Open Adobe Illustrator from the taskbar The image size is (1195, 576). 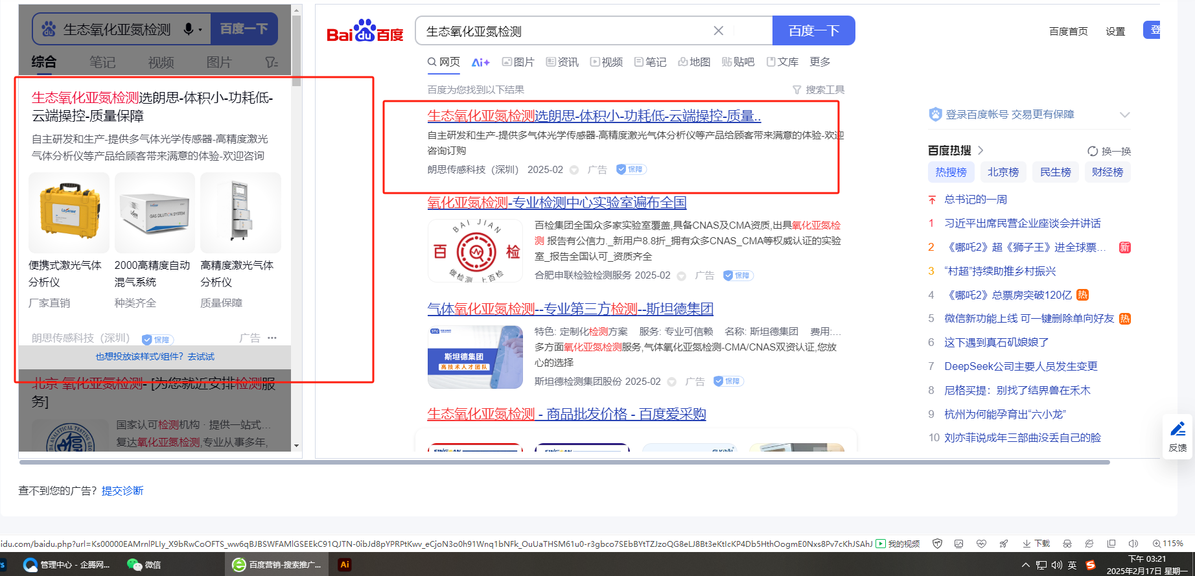(x=345, y=564)
